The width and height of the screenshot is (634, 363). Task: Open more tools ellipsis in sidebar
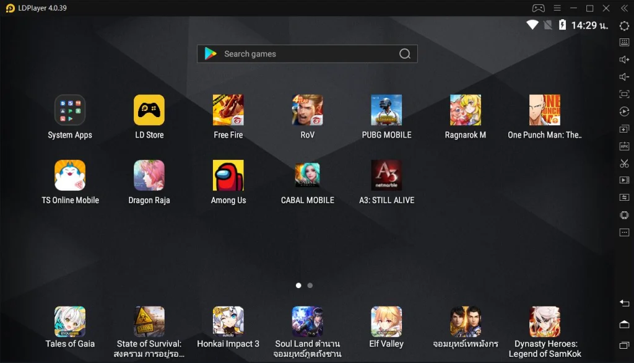click(624, 232)
